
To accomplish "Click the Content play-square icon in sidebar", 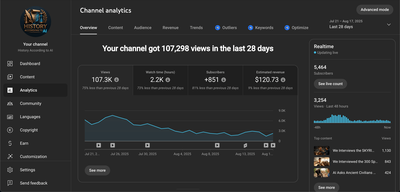I will (x=10, y=77).
